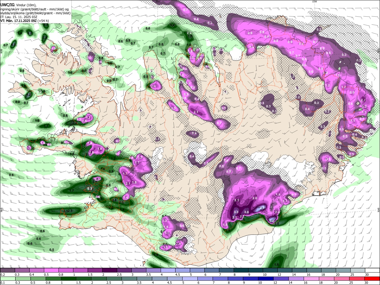Screen dimensions: 380x285
Task: Pick the red swatch after 30 in rain legend
Action: point(372,278)
